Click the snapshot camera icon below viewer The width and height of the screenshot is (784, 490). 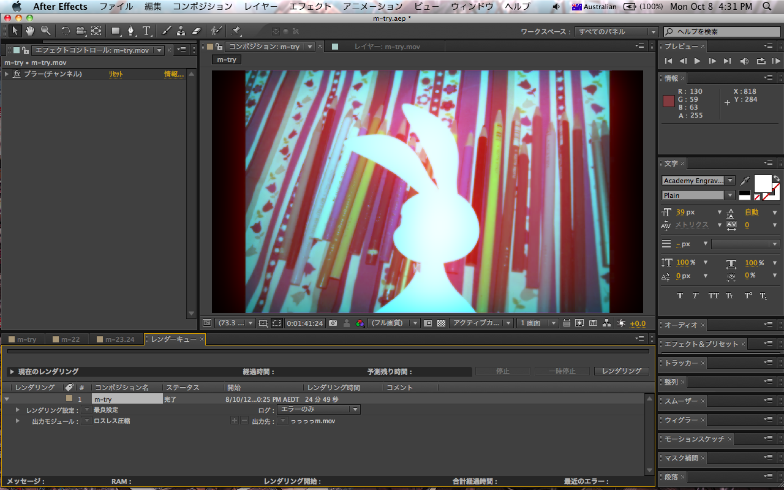click(333, 323)
